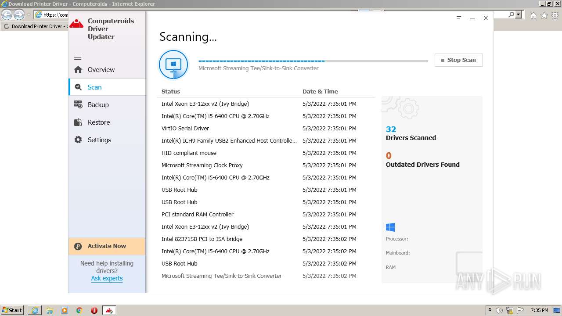Click the 32 Drivers Scanned count
This screenshot has width=562, height=316.
click(391, 129)
